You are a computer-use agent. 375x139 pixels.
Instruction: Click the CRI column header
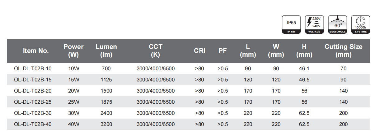click(x=199, y=51)
